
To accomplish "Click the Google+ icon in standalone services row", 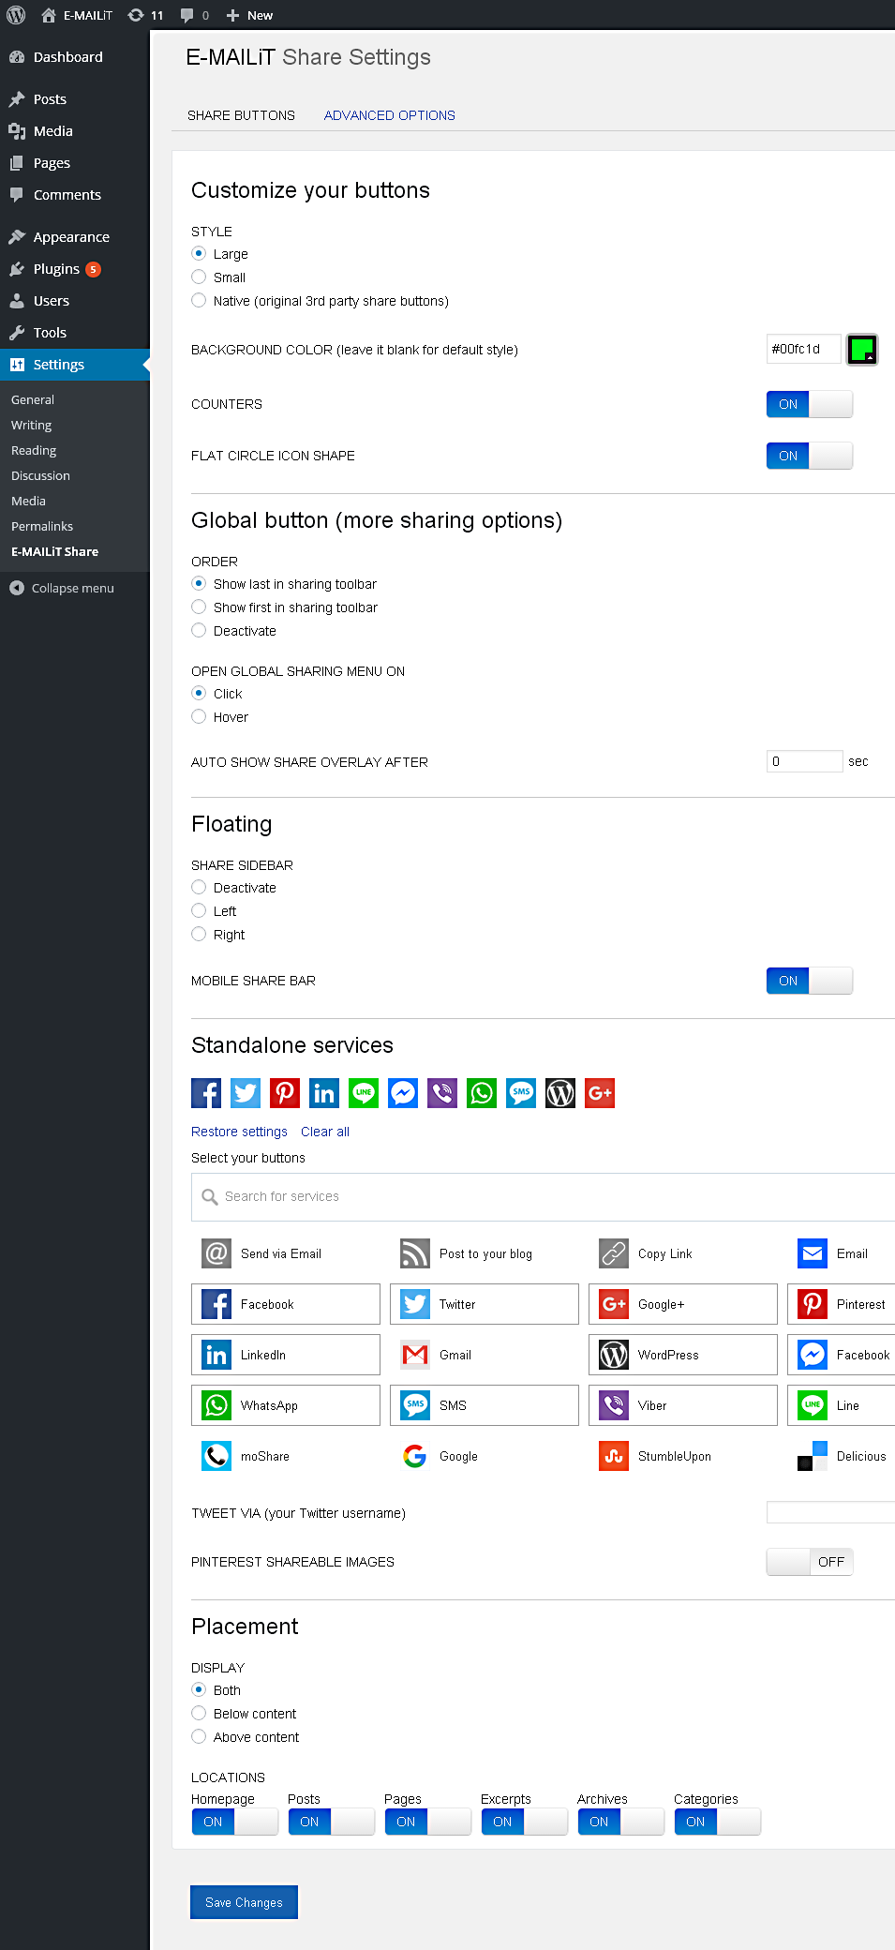I will 600,1093.
